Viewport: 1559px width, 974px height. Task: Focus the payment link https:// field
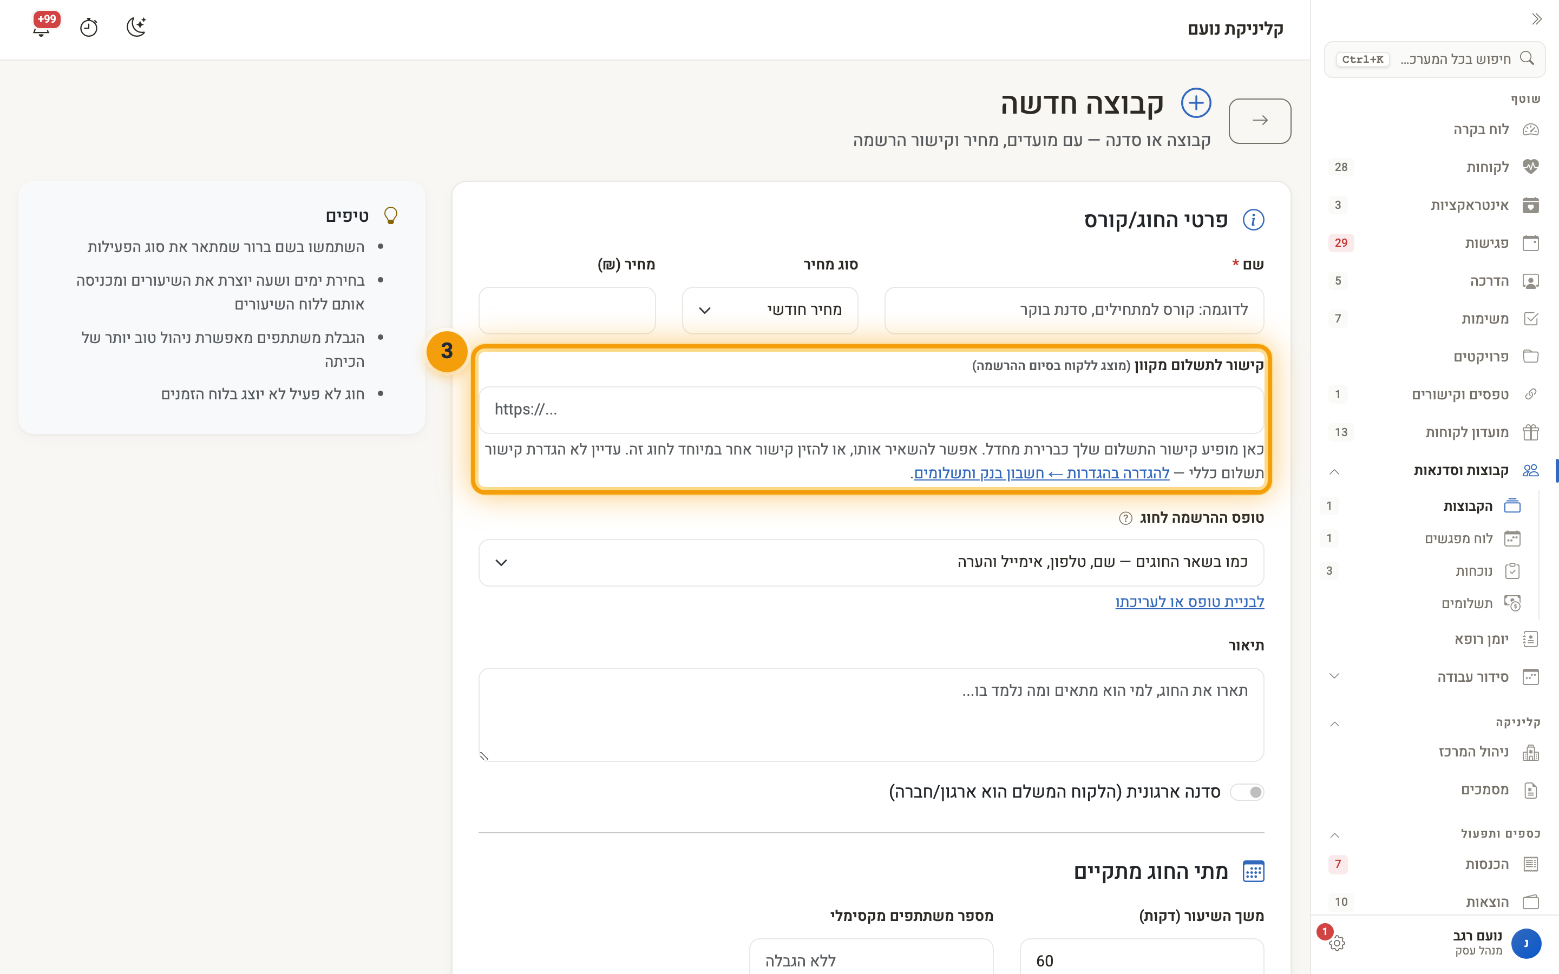click(x=871, y=410)
